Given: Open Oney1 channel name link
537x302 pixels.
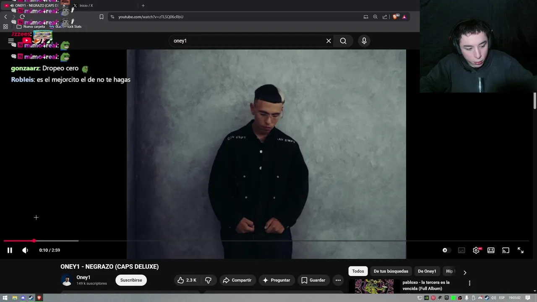Looking at the screenshot, I should point(83,277).
